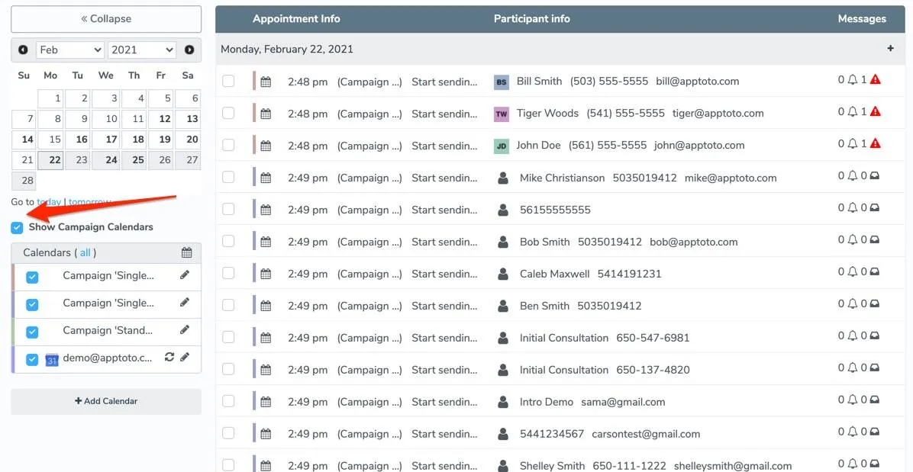This screenshot has width=913, height=472.
Task: Click the calendar icon beside the 2:48 pm appointment
Action: click(x=265, y=81)
